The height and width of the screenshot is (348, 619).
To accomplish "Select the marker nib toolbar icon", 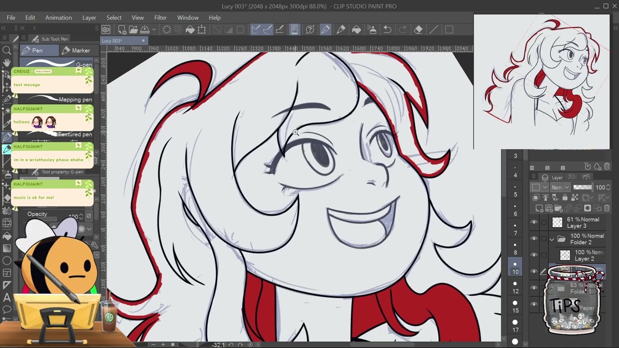I will pos(341,29).
